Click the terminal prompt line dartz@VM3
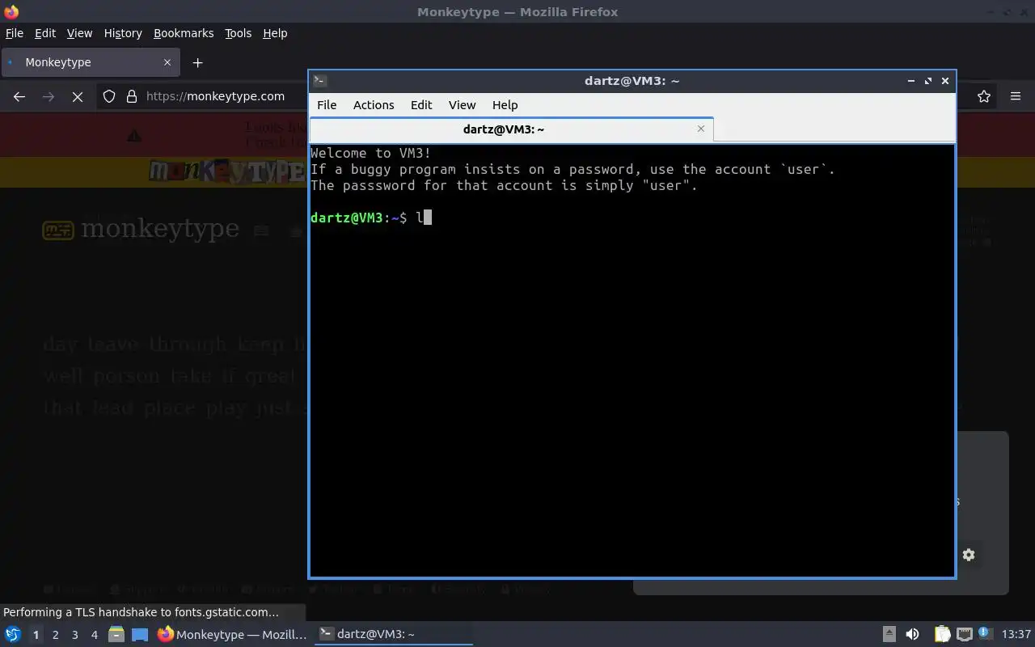 click(370, 218)
